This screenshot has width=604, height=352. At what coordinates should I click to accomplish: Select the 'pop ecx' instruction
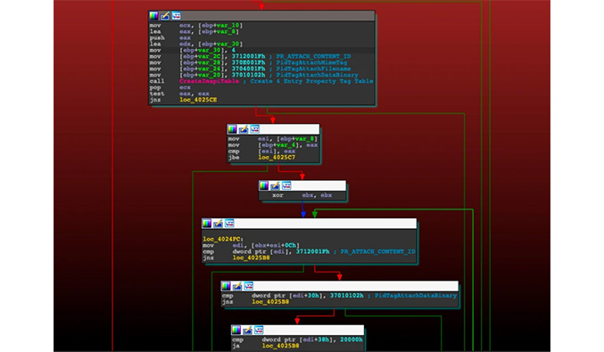(170, 87)
